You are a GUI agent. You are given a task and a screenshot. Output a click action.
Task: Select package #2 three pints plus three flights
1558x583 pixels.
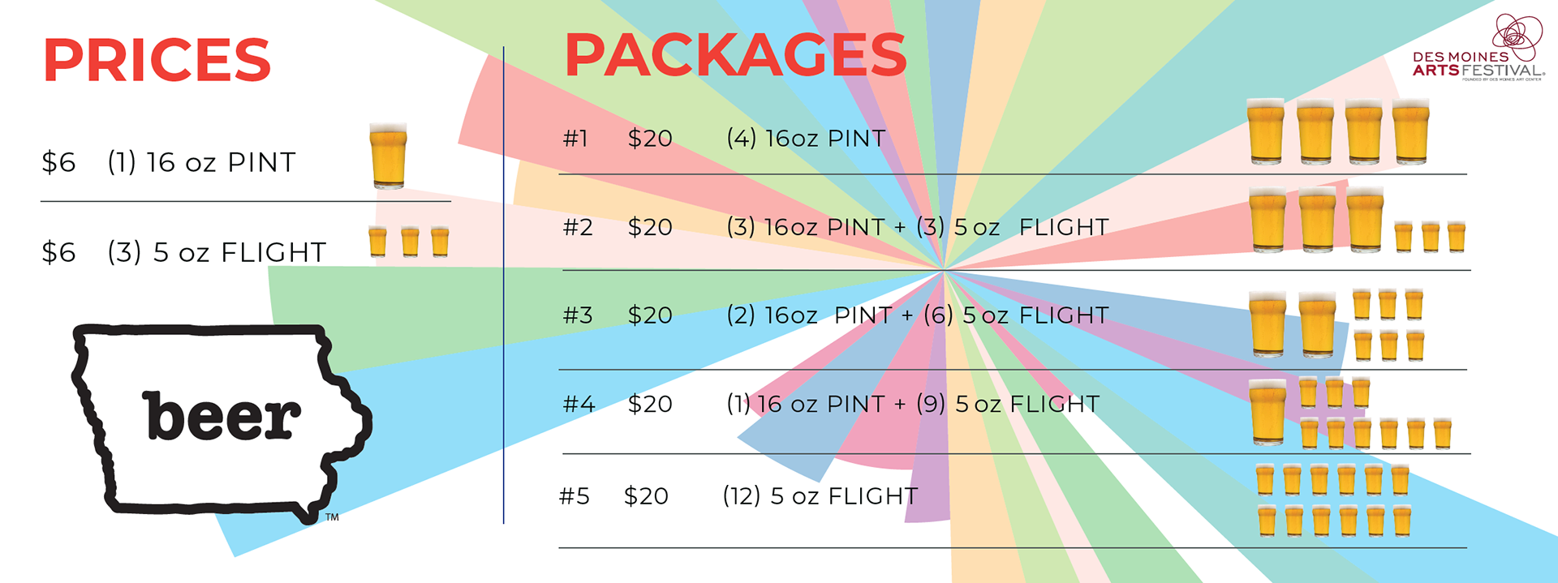(836, 227)
